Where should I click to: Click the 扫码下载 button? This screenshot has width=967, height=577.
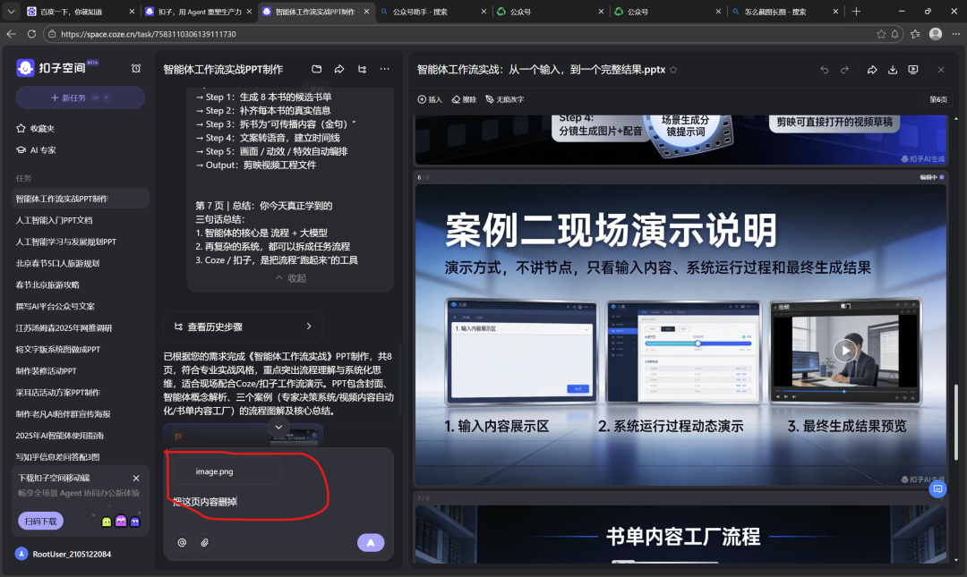click(40, 521)
